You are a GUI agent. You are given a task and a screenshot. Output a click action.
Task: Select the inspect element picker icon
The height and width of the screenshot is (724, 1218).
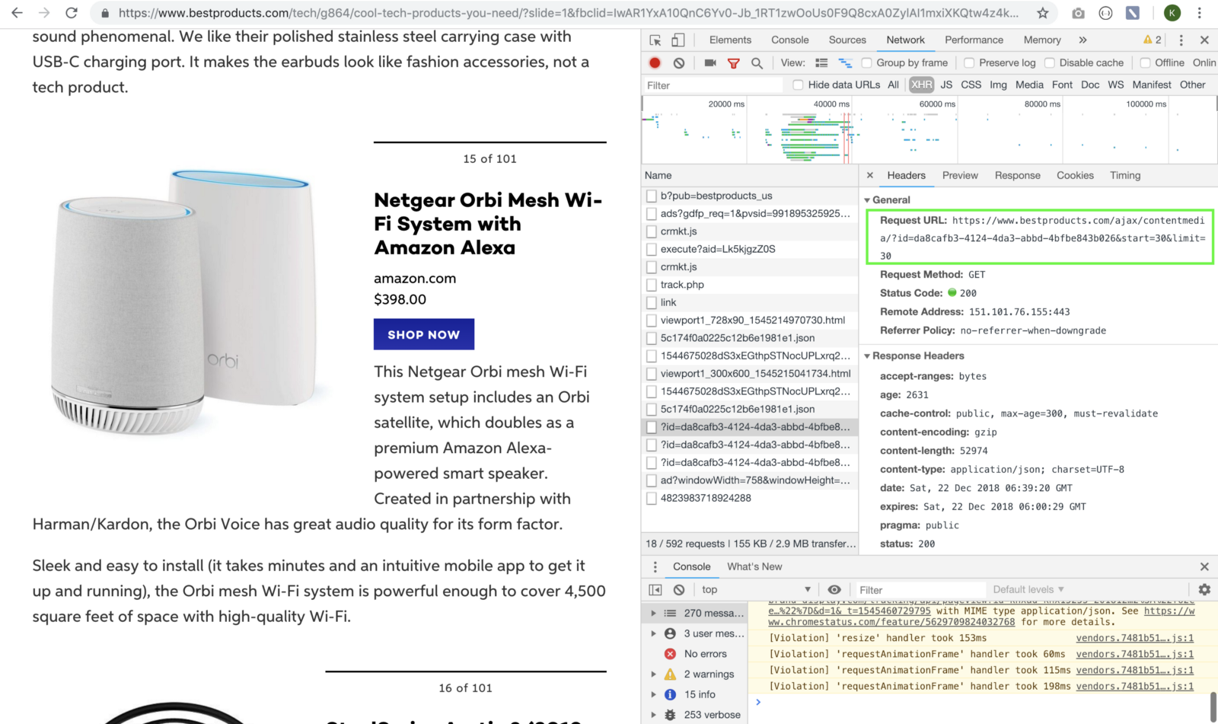point(655,40)
